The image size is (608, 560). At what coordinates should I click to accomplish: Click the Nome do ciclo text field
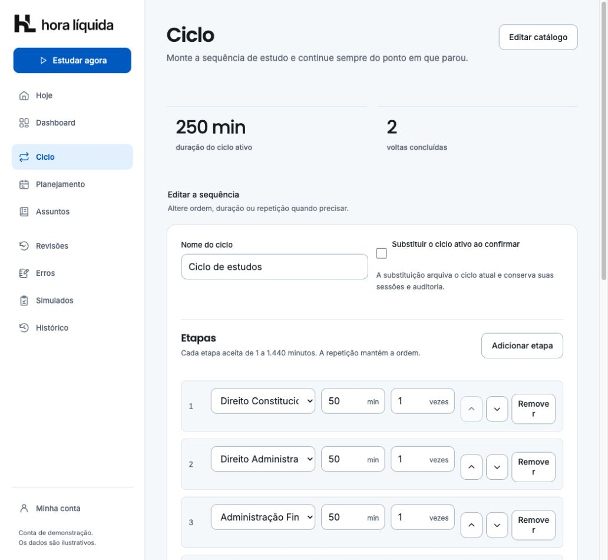point(275,266)
